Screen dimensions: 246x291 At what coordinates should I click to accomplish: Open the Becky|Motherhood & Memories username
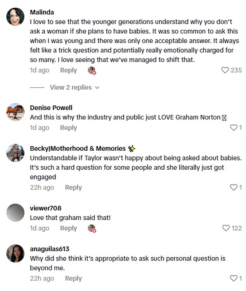[78, 148]
